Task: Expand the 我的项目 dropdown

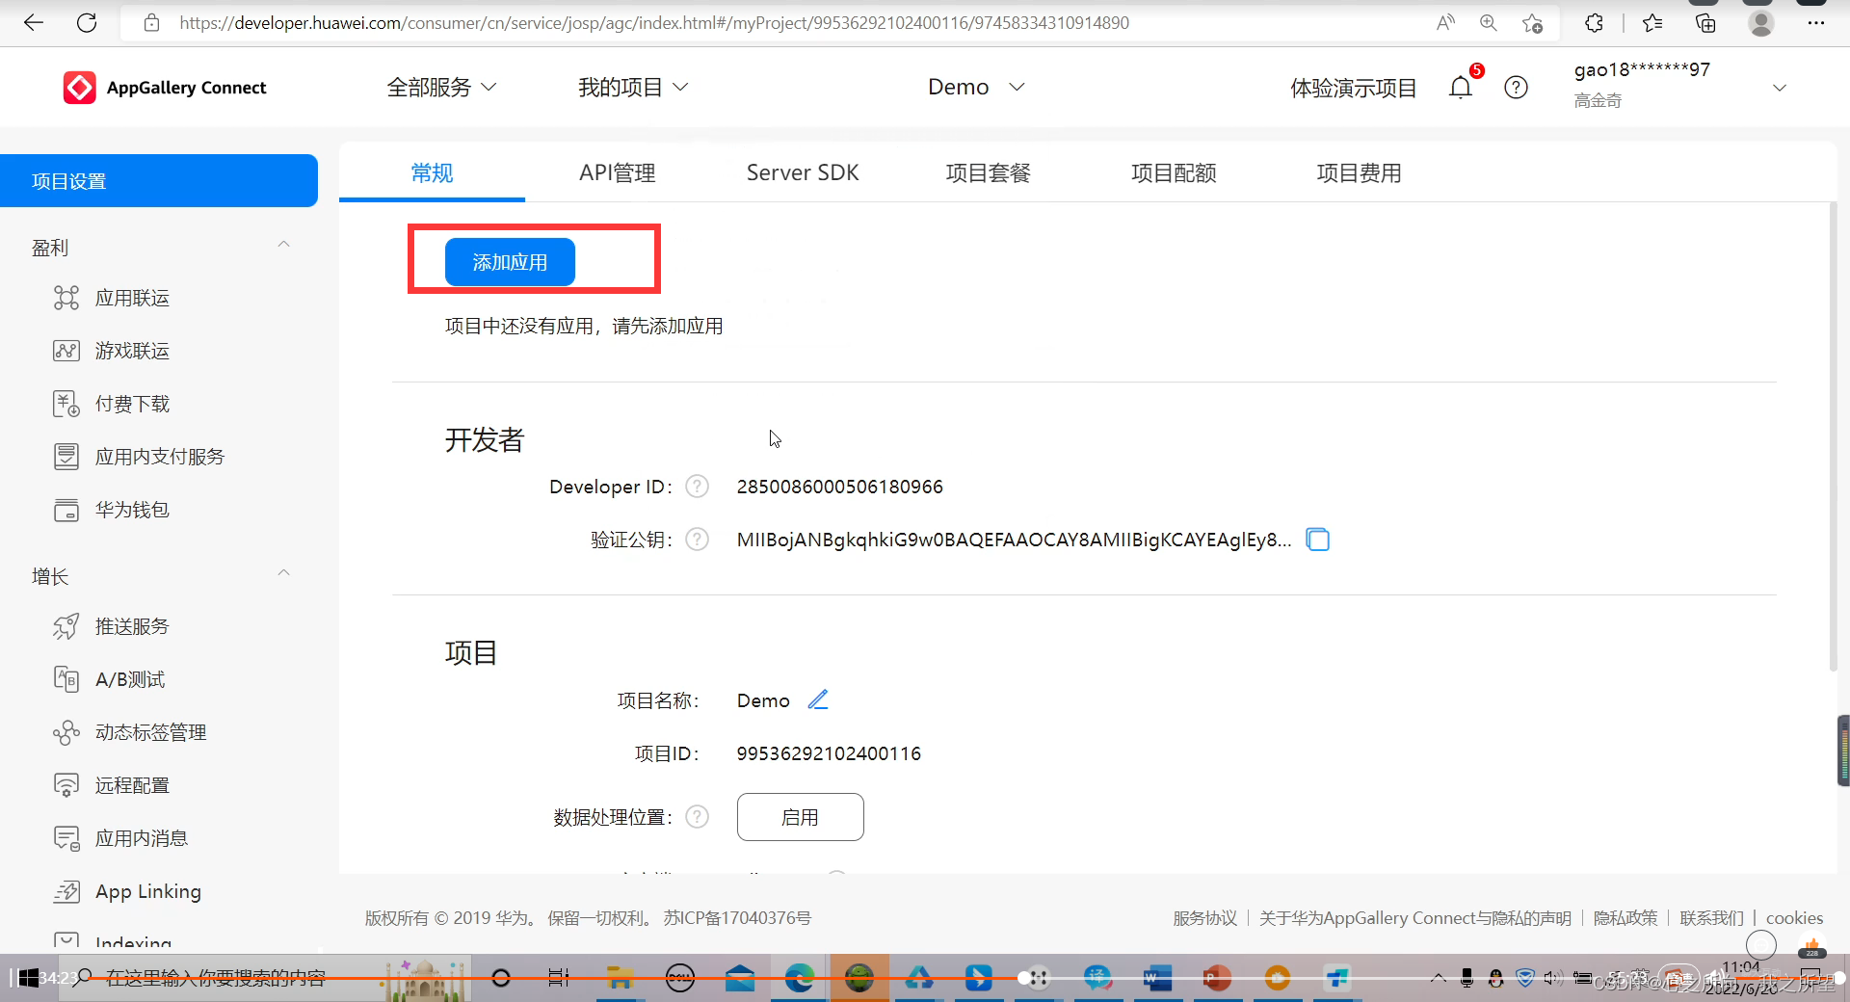Action: (x=633, y=88)
